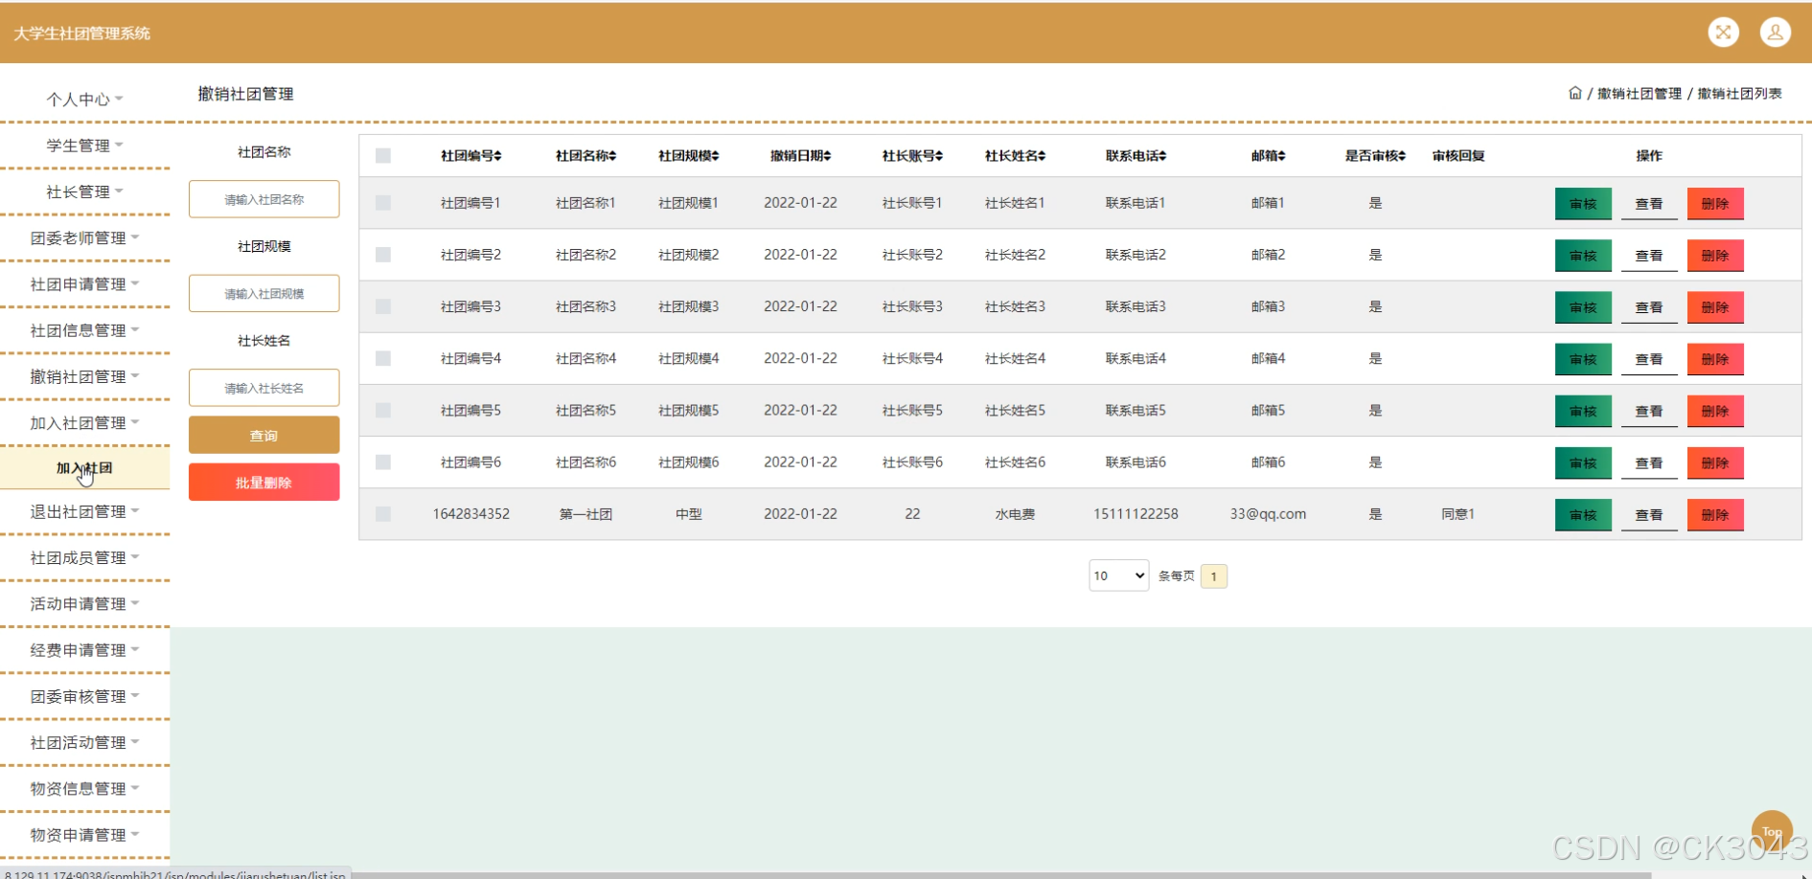Image resolution: width=1812 pixels, height=879 pixels.
Task: Open 经费申请管理 menu
Action: [84, 650]
